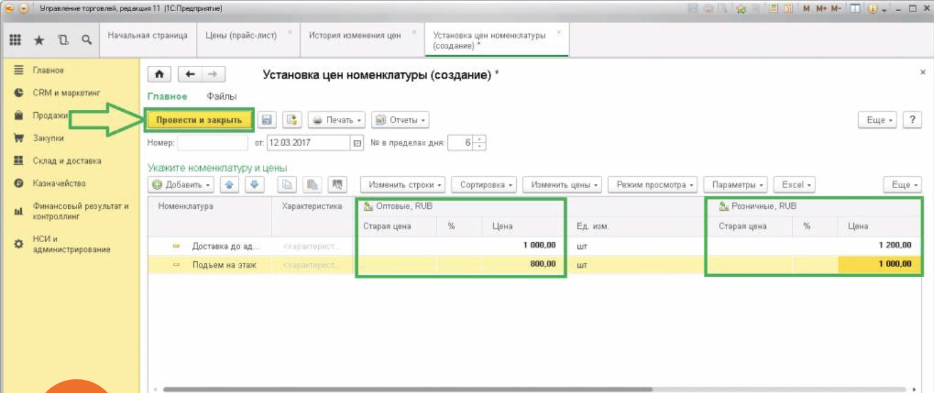Click the Номер input field
Image resolution: width=934 pixels, height=393 pixels.
(x=212, y=143)
